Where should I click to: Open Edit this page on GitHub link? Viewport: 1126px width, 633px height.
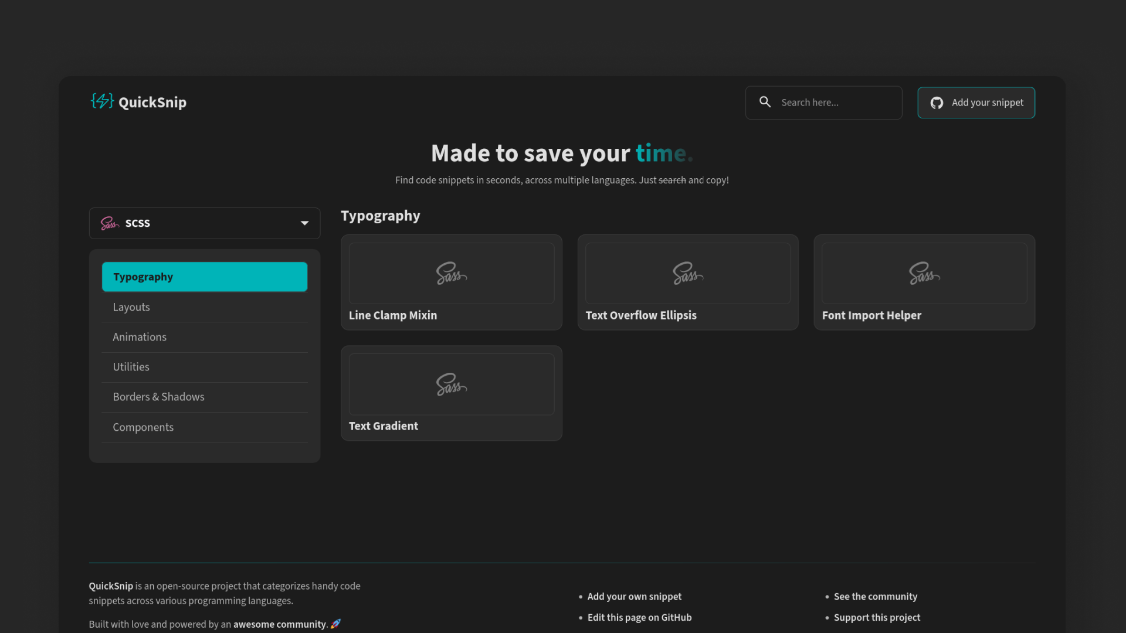pos(639,617)
